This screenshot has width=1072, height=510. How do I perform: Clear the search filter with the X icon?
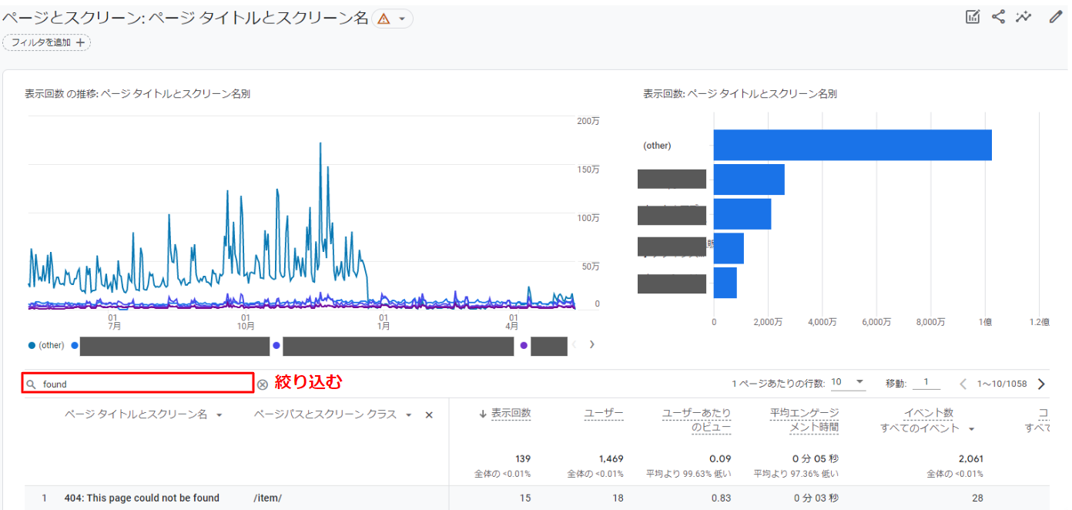tap(263, 384)
